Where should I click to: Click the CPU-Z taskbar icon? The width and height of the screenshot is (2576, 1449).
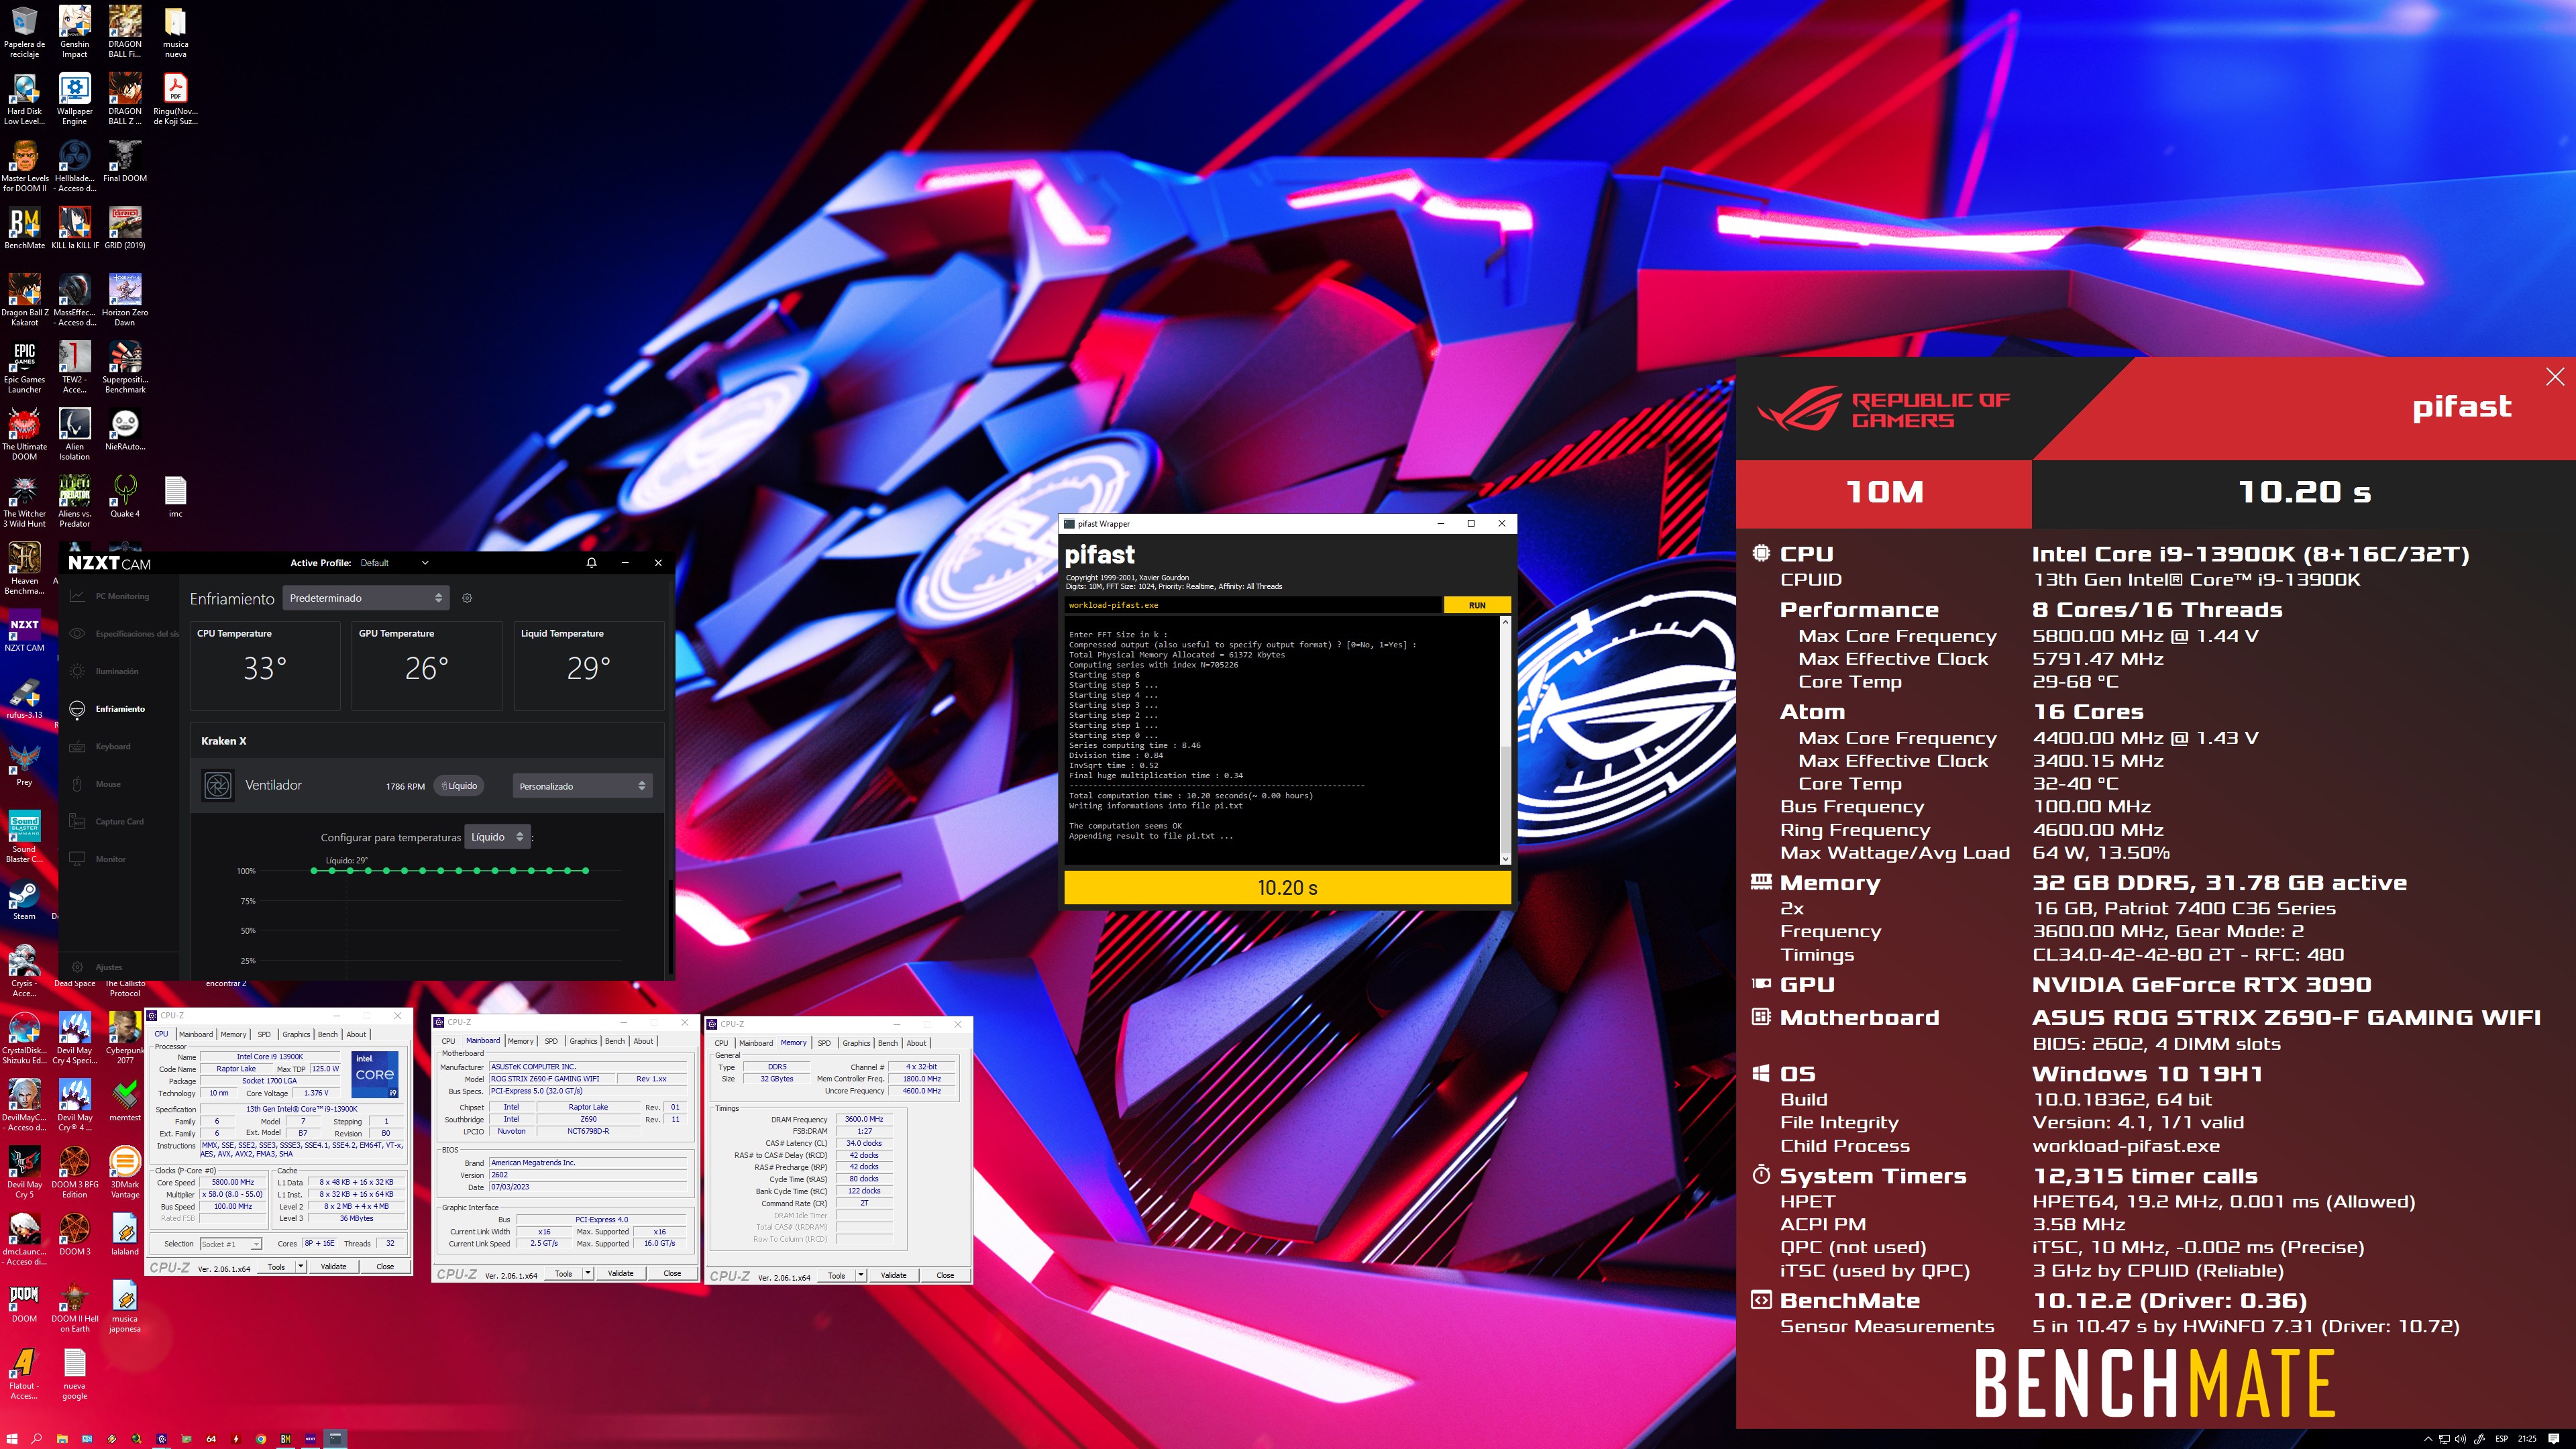click(162, 1439)
